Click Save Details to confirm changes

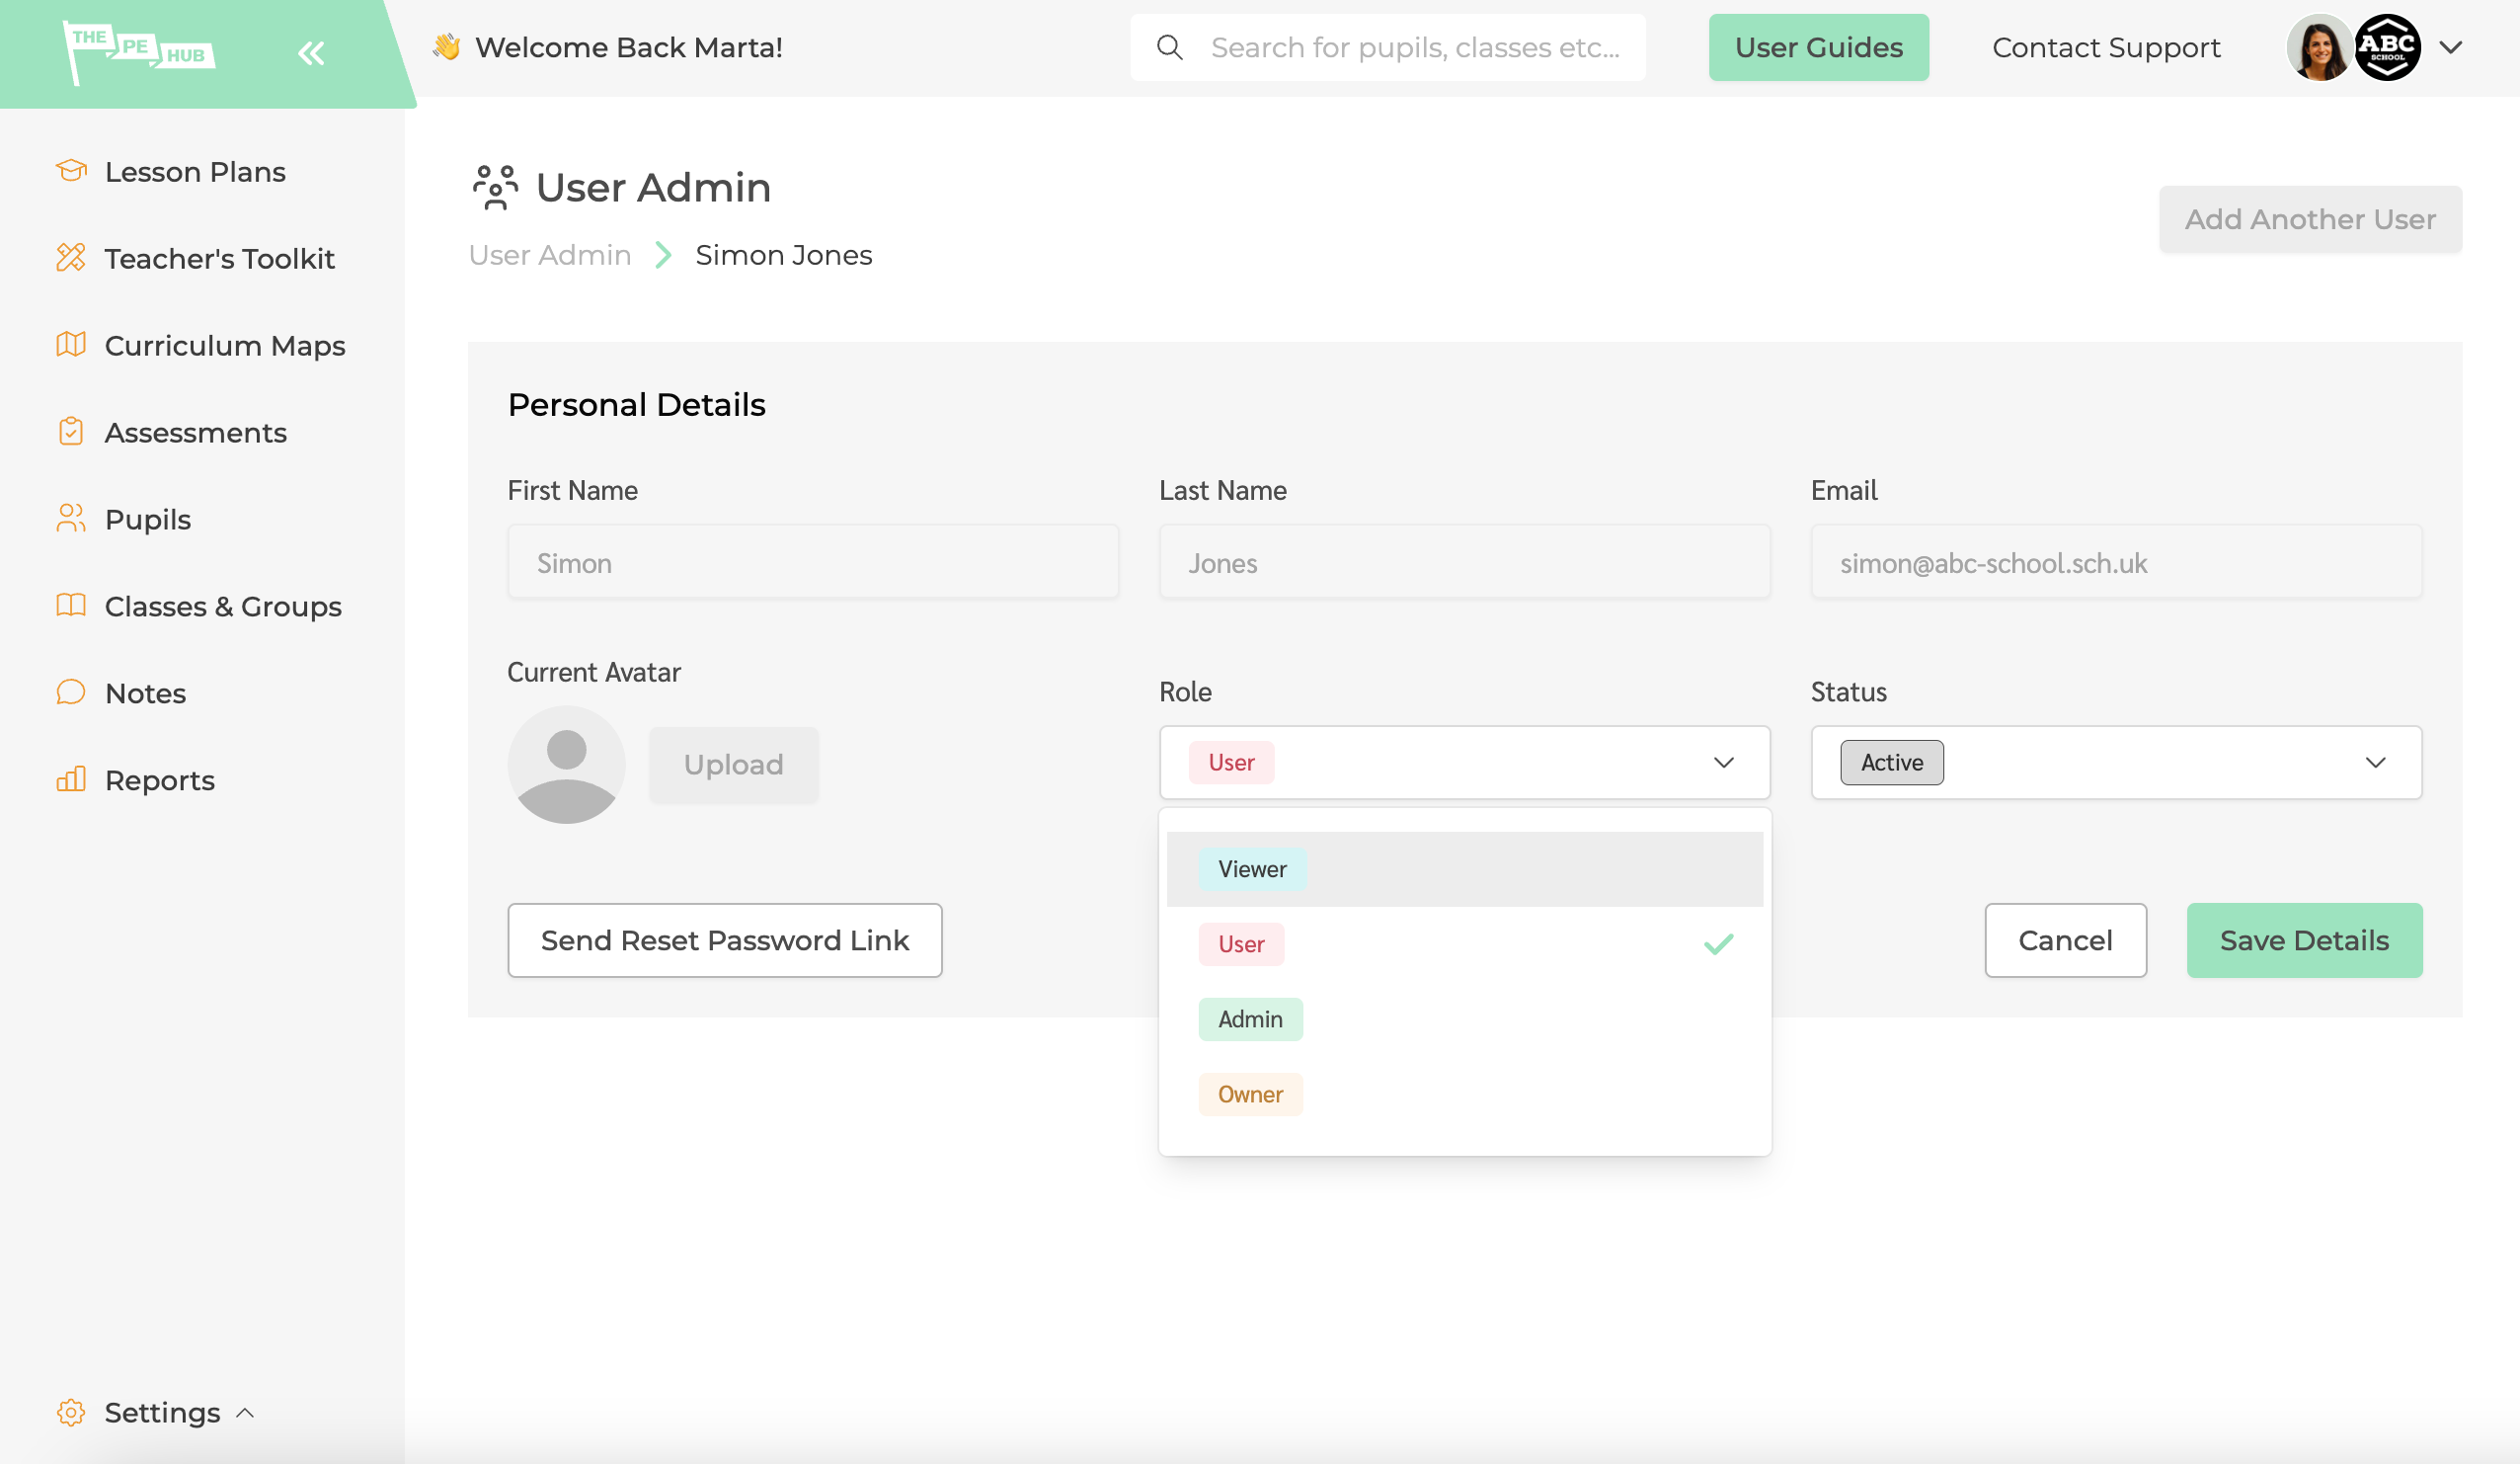point(2303,939)
